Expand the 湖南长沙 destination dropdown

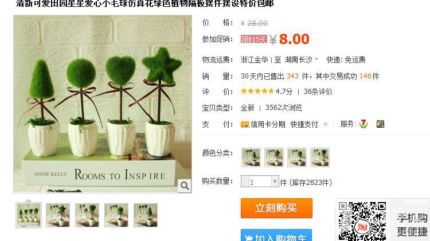[316, 59]
